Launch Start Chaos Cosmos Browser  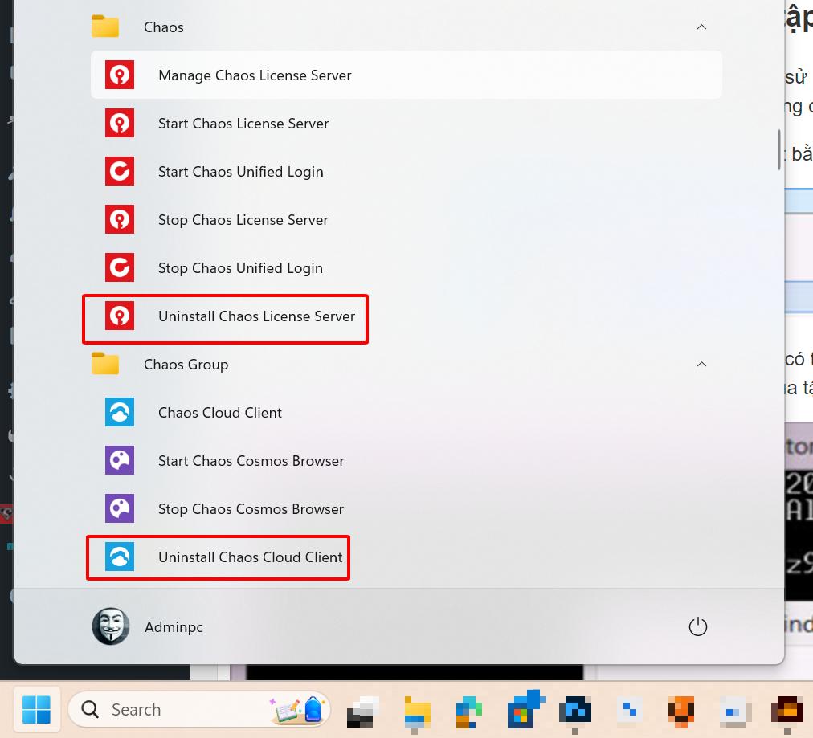coord(251,461)
